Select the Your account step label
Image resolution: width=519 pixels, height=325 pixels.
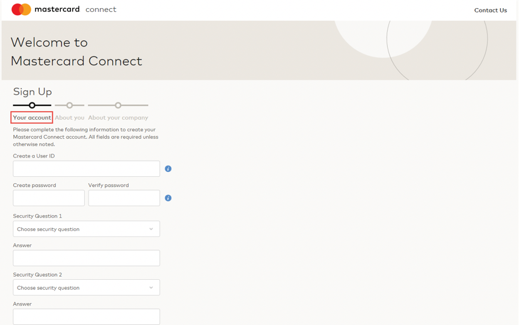click(x=32, y=117)
